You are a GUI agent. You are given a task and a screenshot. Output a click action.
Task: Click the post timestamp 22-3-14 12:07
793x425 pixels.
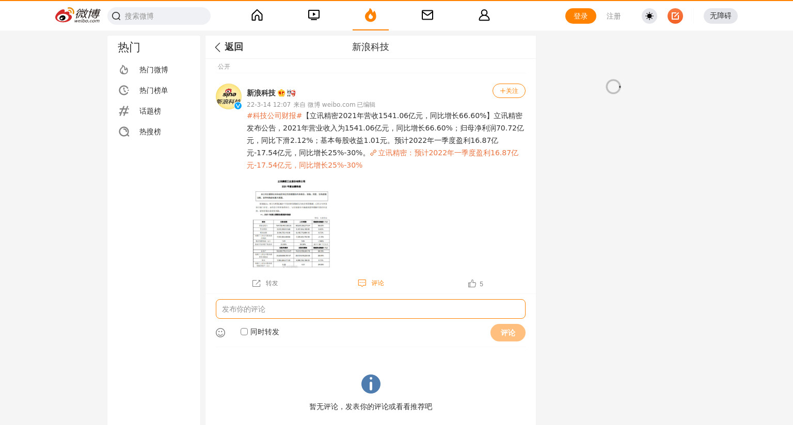[268, 105]
